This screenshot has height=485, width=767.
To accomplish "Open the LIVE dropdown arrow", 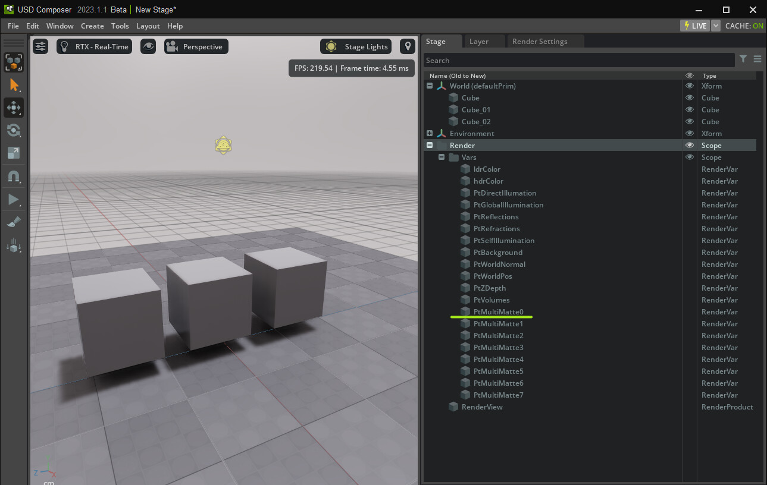I will click(715, 26).
